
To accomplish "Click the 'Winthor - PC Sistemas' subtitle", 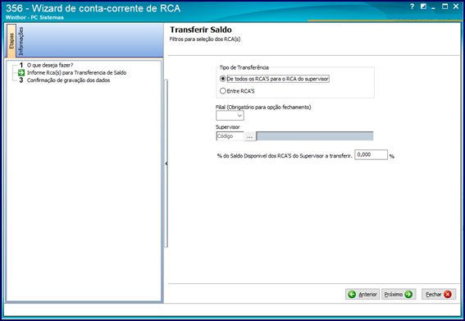I will (x=34, y=17).
